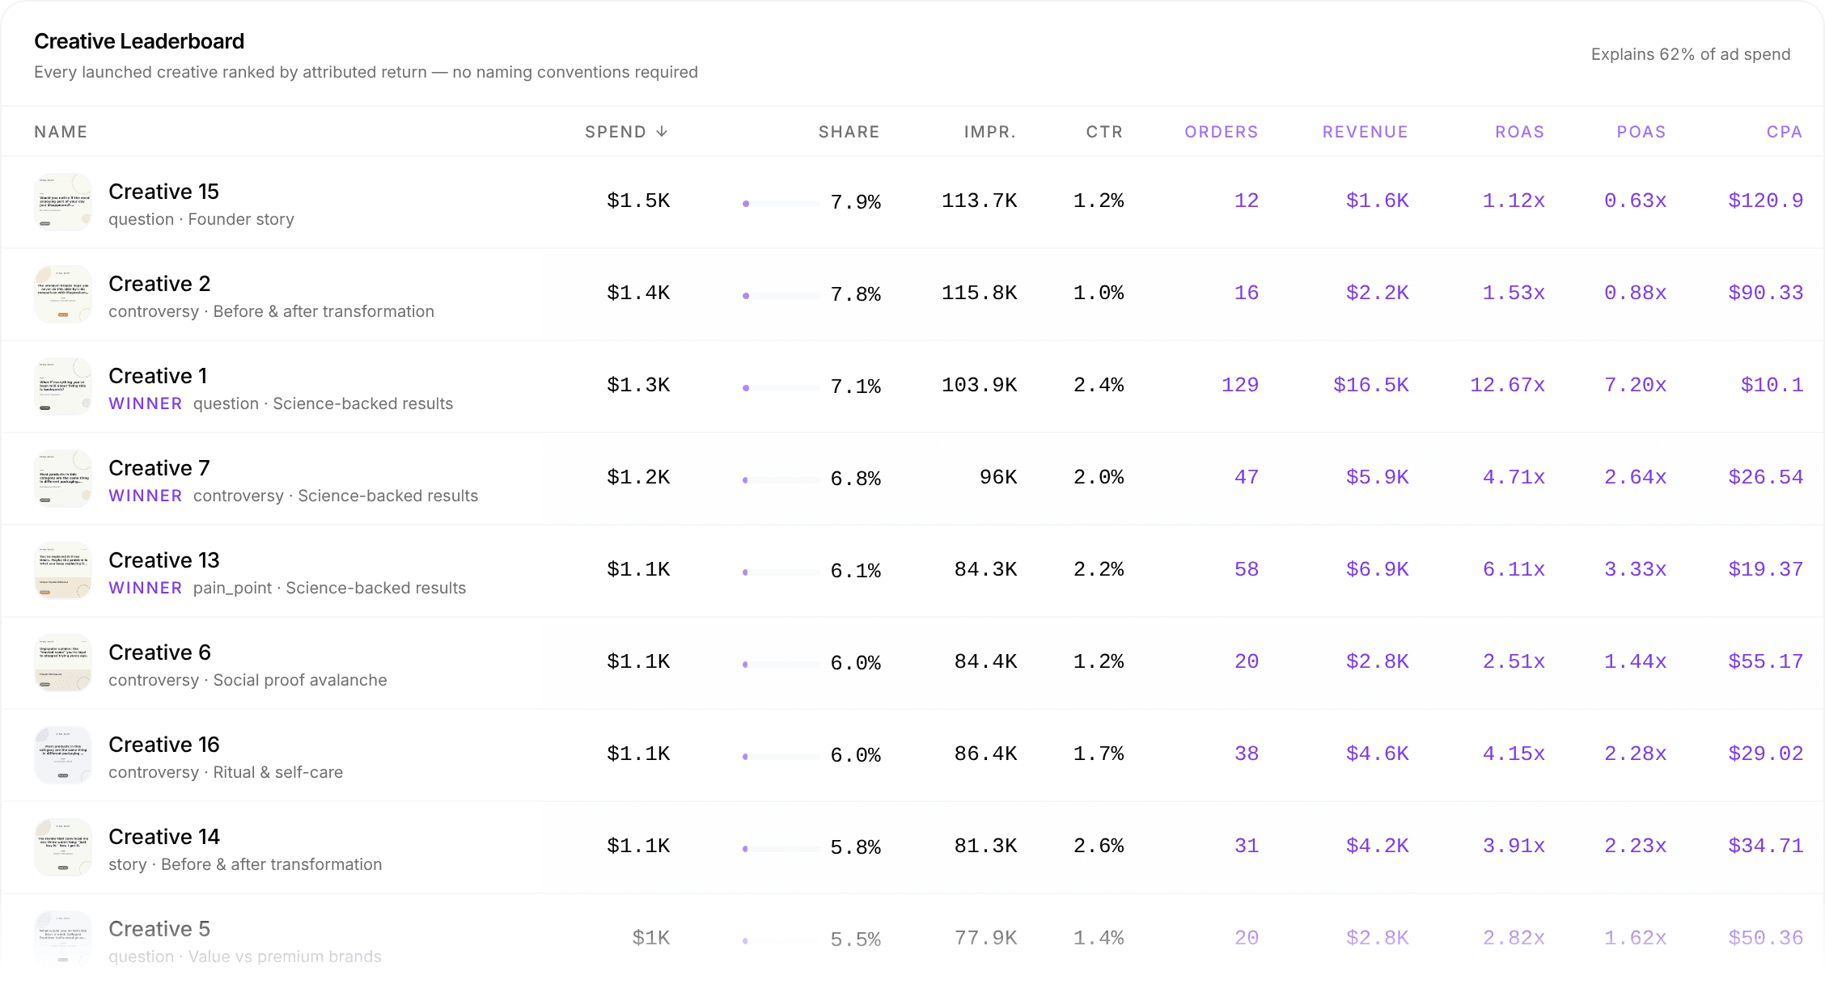Click the share bar for Creative 1

[781, 388]
